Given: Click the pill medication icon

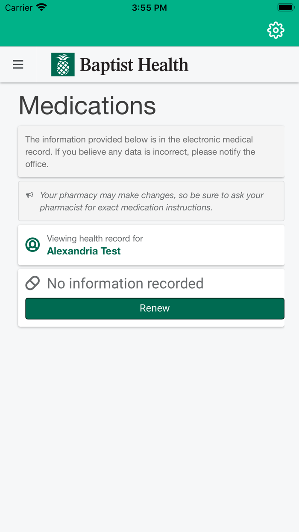Looking at the screenshot, I should (32, 283).
